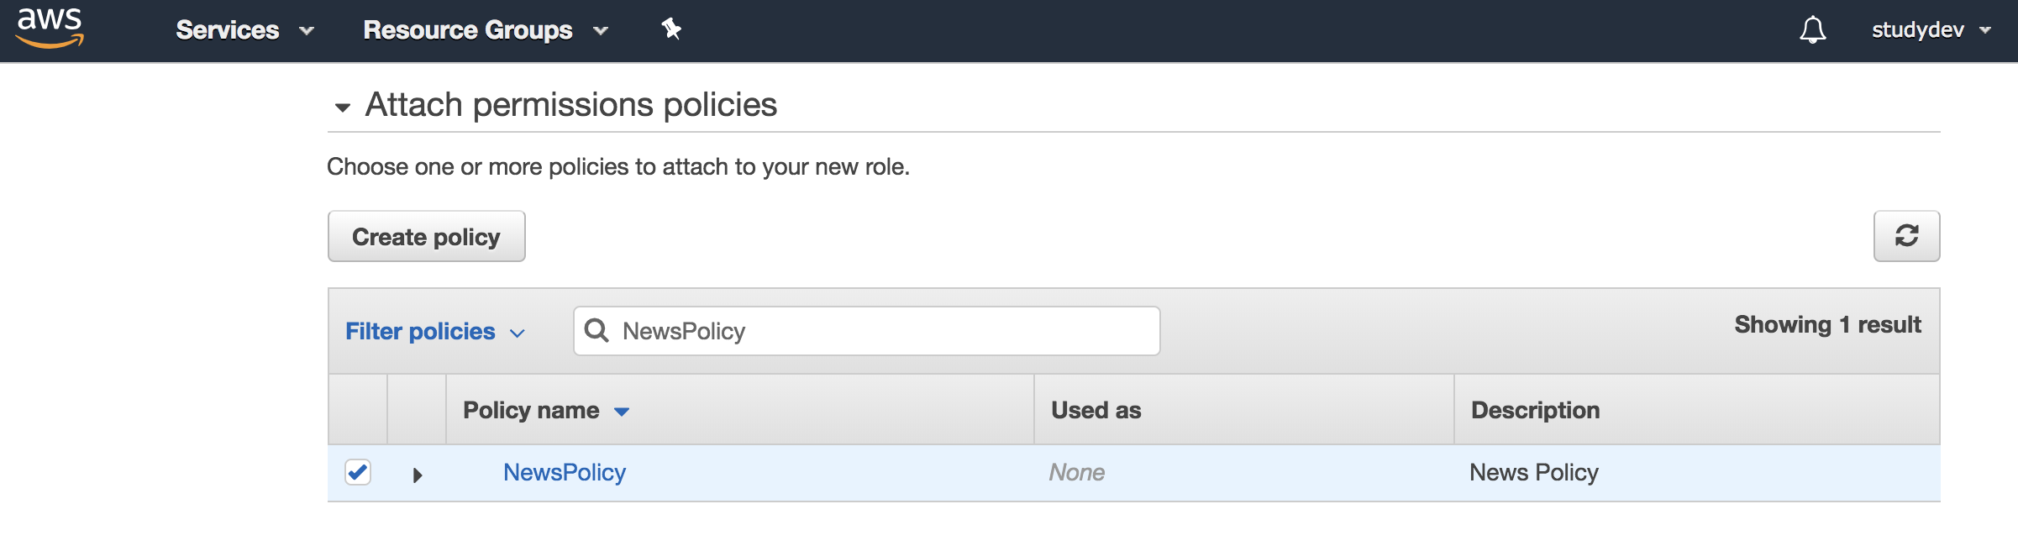The width and height of the screenshot is (2018, 546).
Task: Click the Policy name sort arrow
Action: (x=622, y=412)
